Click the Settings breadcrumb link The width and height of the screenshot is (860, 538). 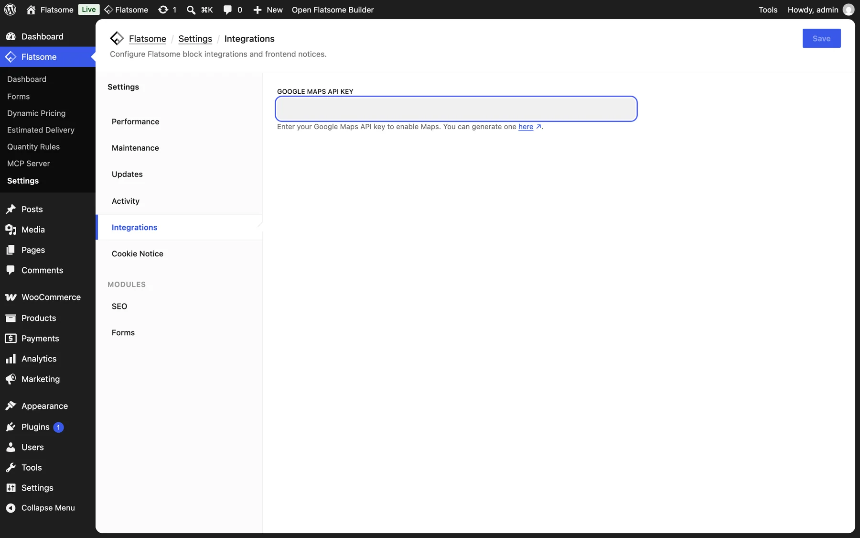pyautogui.click(x=195, y=39)
